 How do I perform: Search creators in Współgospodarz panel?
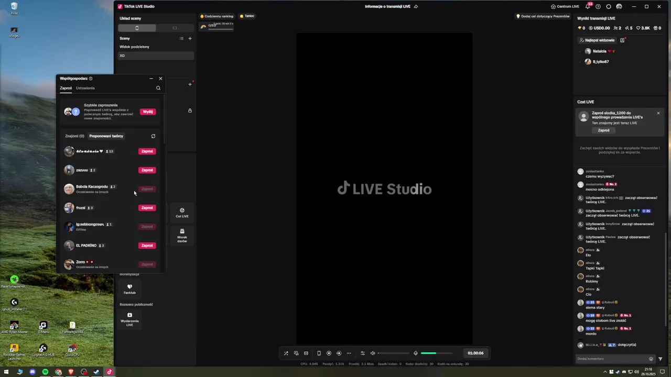click(158, 88)
